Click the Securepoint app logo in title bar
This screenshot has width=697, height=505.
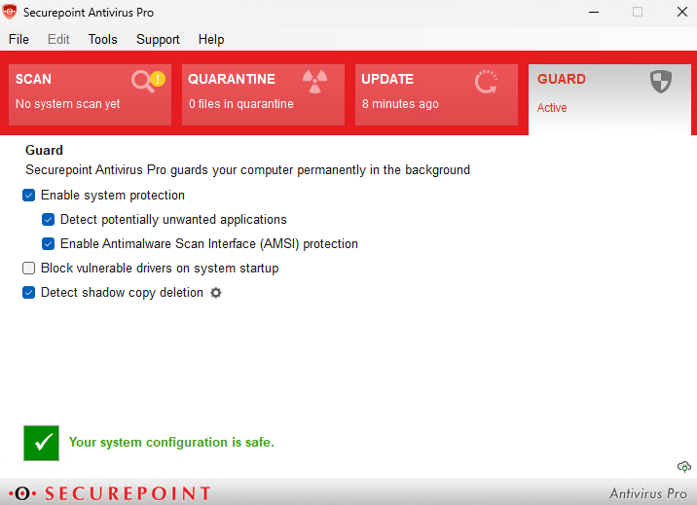coord(11,13)
